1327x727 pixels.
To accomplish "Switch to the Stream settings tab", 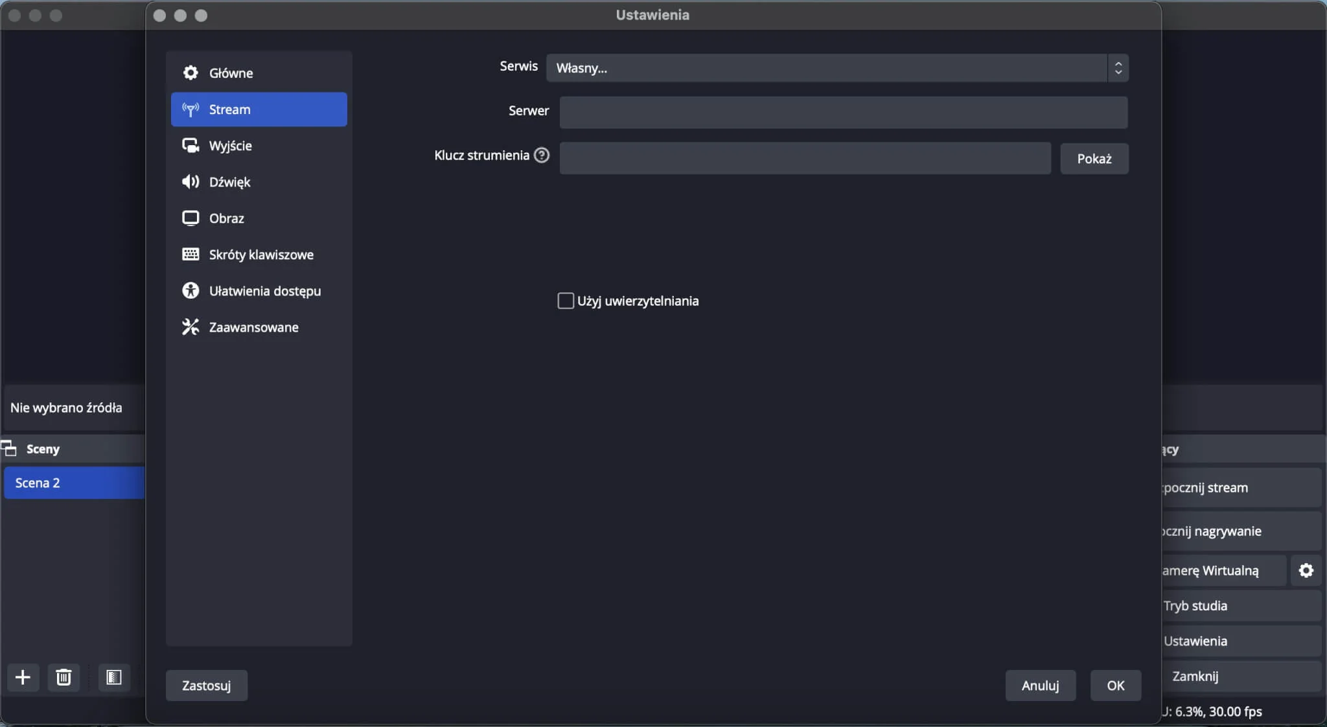I will coord(229,109).
